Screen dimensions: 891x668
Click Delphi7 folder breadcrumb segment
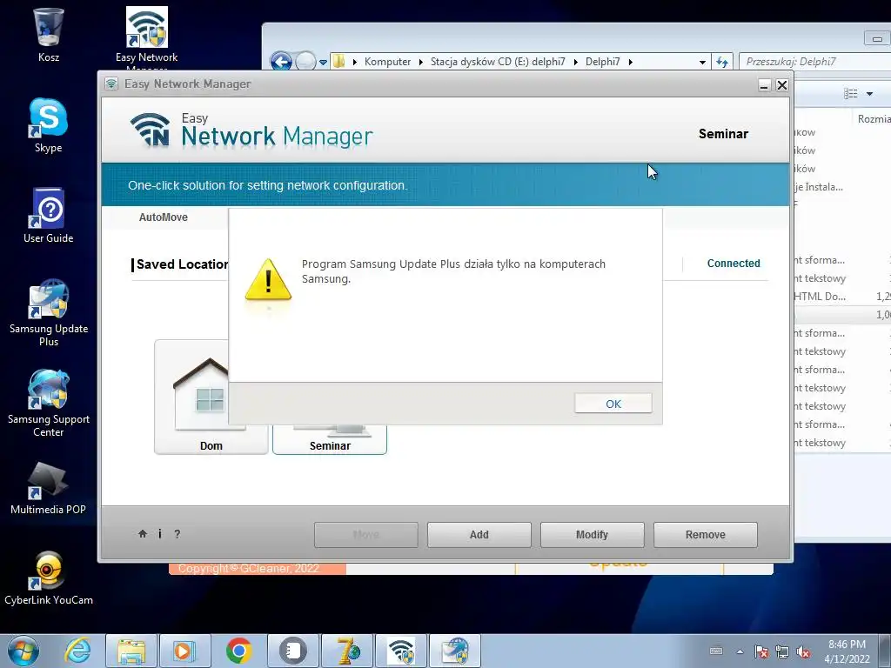click(x=602, y=62)
